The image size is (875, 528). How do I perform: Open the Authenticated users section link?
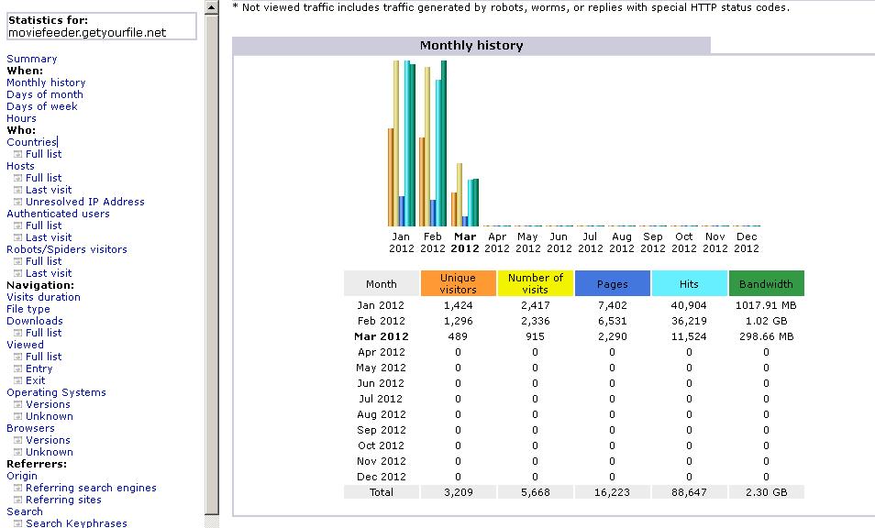pos(58,214)
